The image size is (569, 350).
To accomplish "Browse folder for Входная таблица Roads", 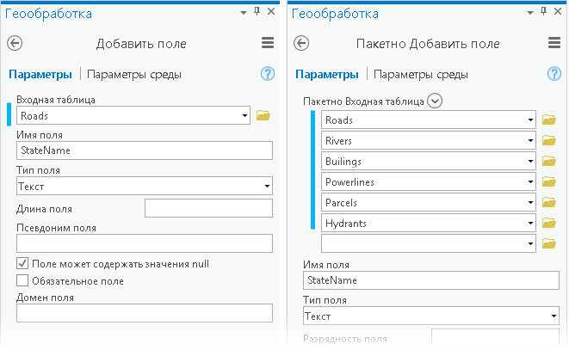I will [x=263, y=115].
